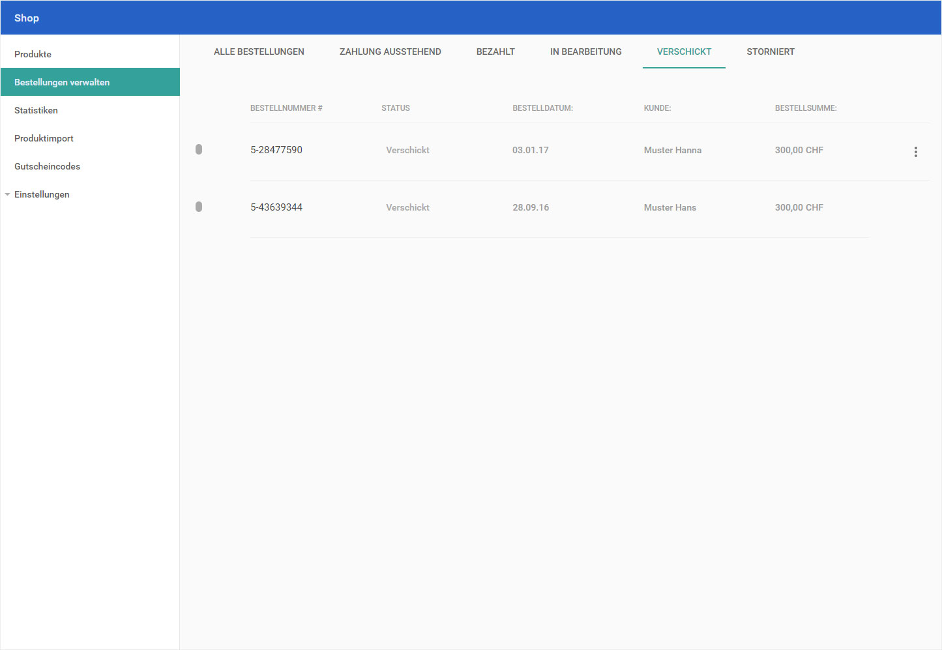Click Verschickt status of order 5-28477590

tap(407, 150)
